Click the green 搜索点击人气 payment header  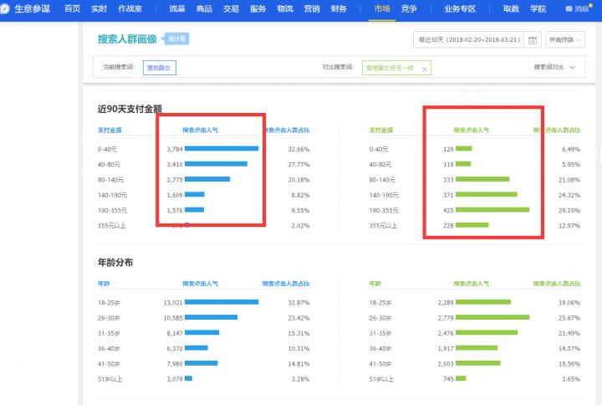coord(471,130)
